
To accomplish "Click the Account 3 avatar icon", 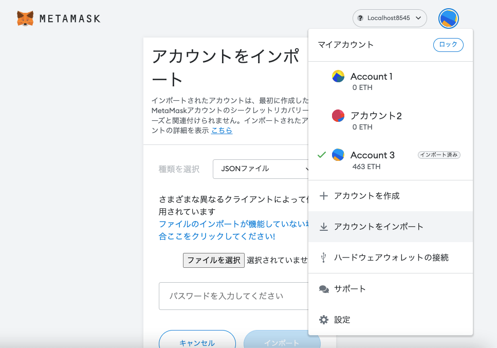I will click(338, 155).
